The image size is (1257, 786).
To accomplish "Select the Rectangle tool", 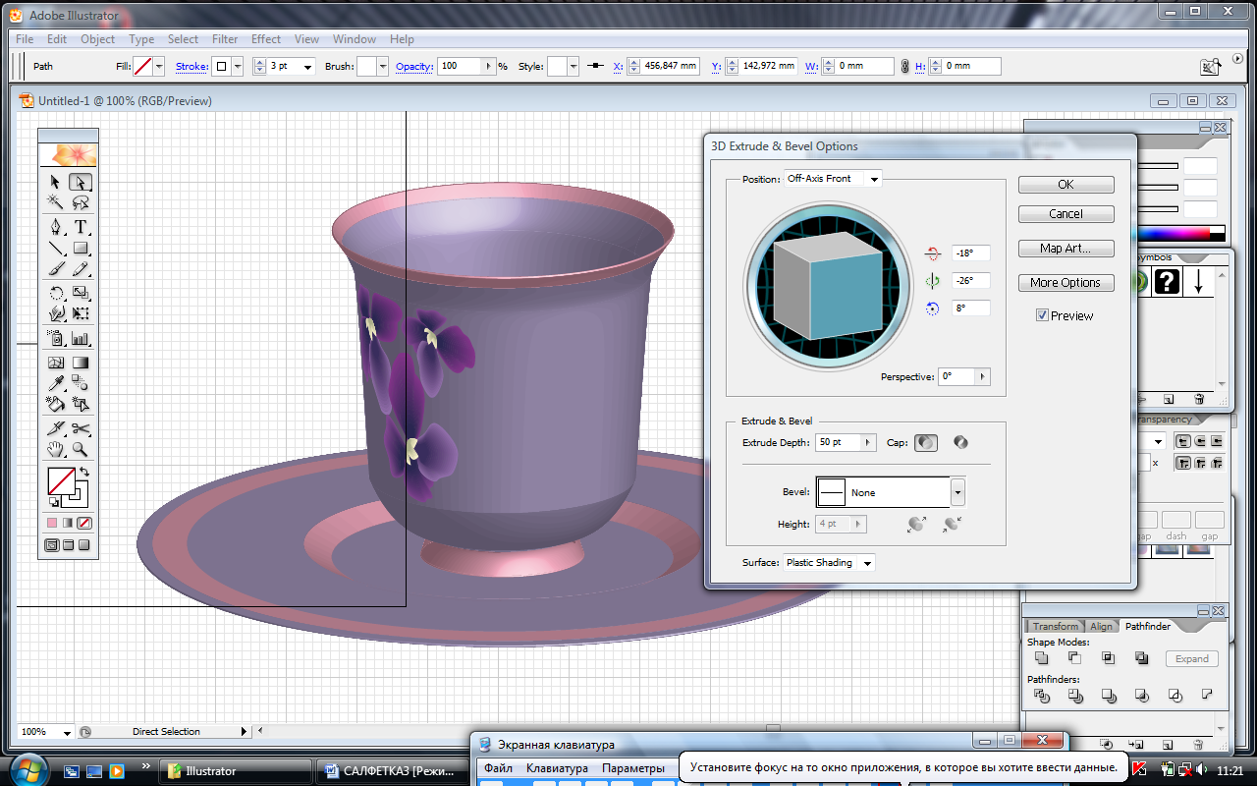I will click(81, 248).
